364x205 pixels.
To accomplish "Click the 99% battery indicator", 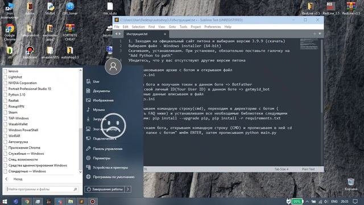I will tap(297, 202).
